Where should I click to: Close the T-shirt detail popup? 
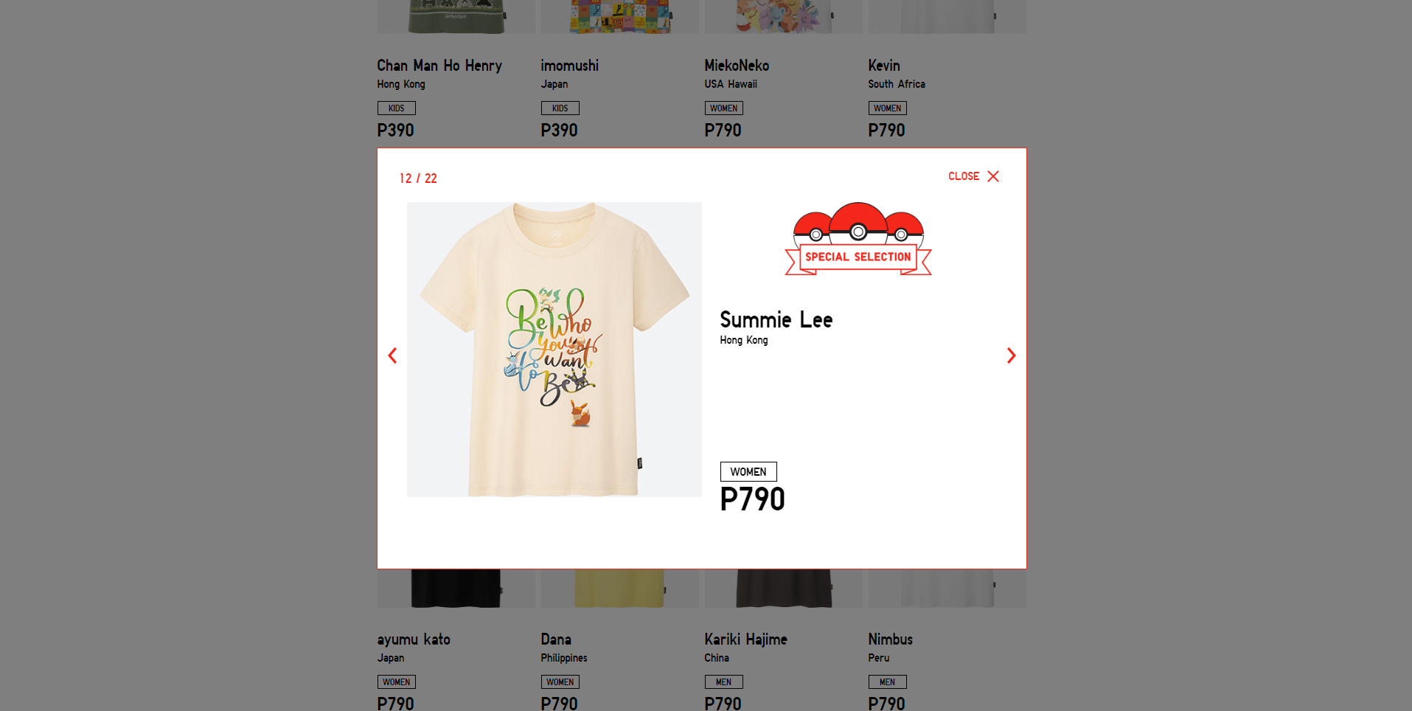(973, 176)
